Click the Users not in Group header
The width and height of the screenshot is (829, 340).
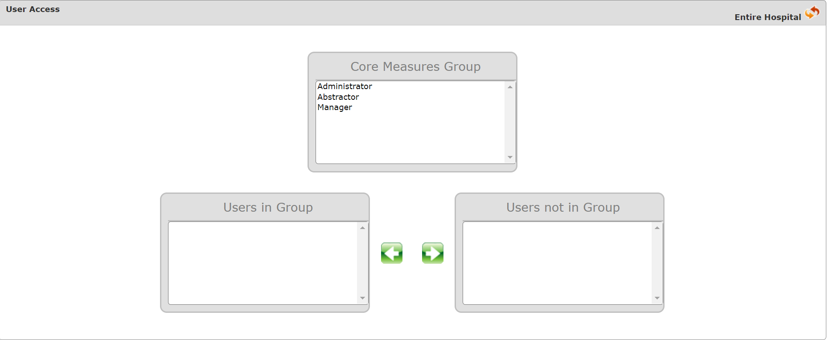point(563,207)
